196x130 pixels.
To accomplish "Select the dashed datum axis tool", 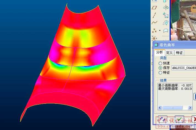I will pos(154,15).
